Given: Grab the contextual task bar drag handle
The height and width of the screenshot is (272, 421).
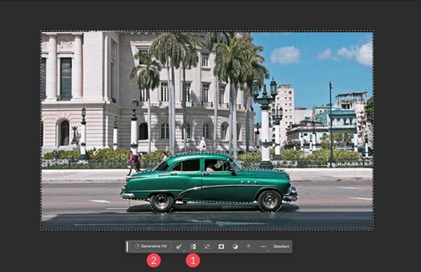Looking at the screenshot, I should (x=127, y=246).
